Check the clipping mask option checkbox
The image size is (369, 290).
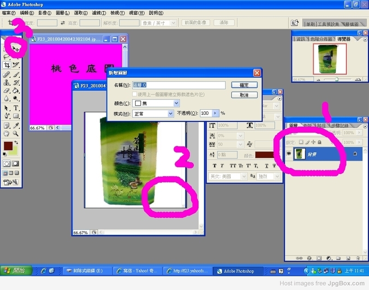tap(134, 94)
